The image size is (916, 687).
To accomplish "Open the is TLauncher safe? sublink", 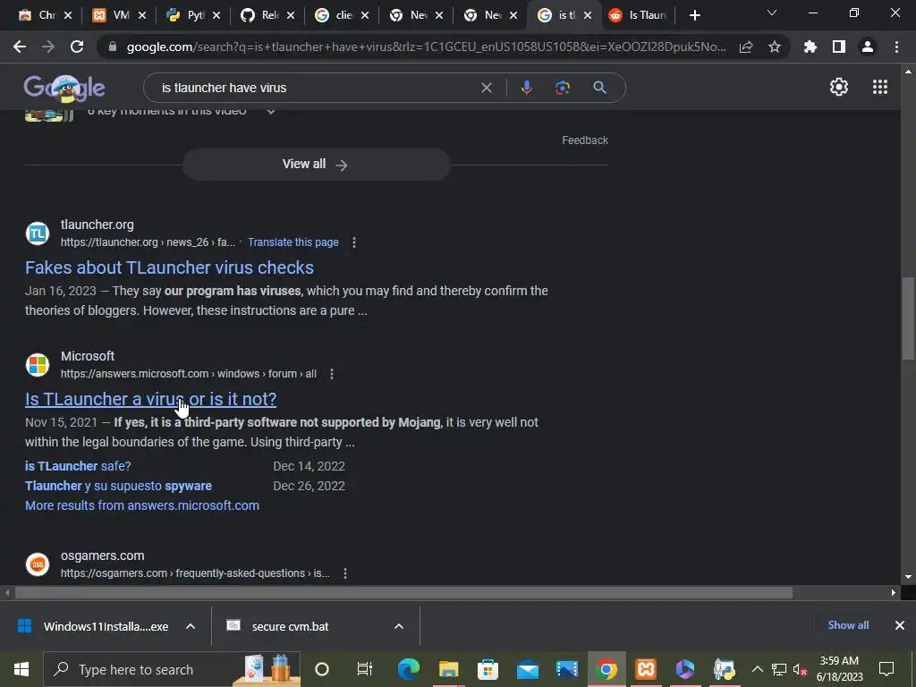I will 78,466.
